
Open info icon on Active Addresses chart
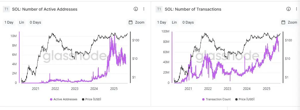pyautogui.click(x=136, y=9)
